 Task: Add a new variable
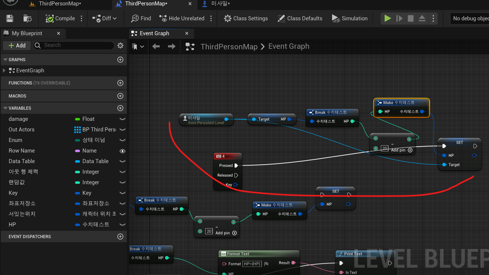click(x=120, y=108)
